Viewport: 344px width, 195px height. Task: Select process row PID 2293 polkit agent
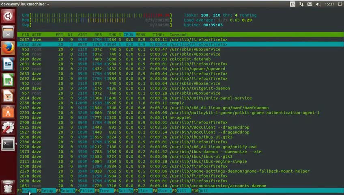coord(181,113)
